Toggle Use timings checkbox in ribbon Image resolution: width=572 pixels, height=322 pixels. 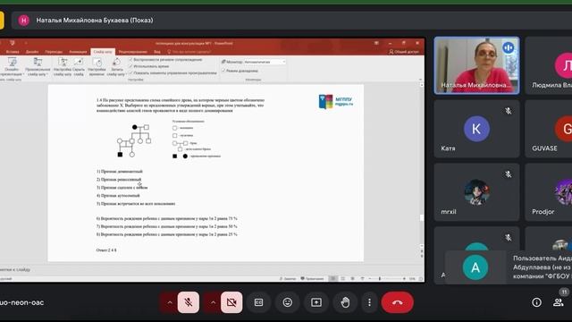point(130,66)
